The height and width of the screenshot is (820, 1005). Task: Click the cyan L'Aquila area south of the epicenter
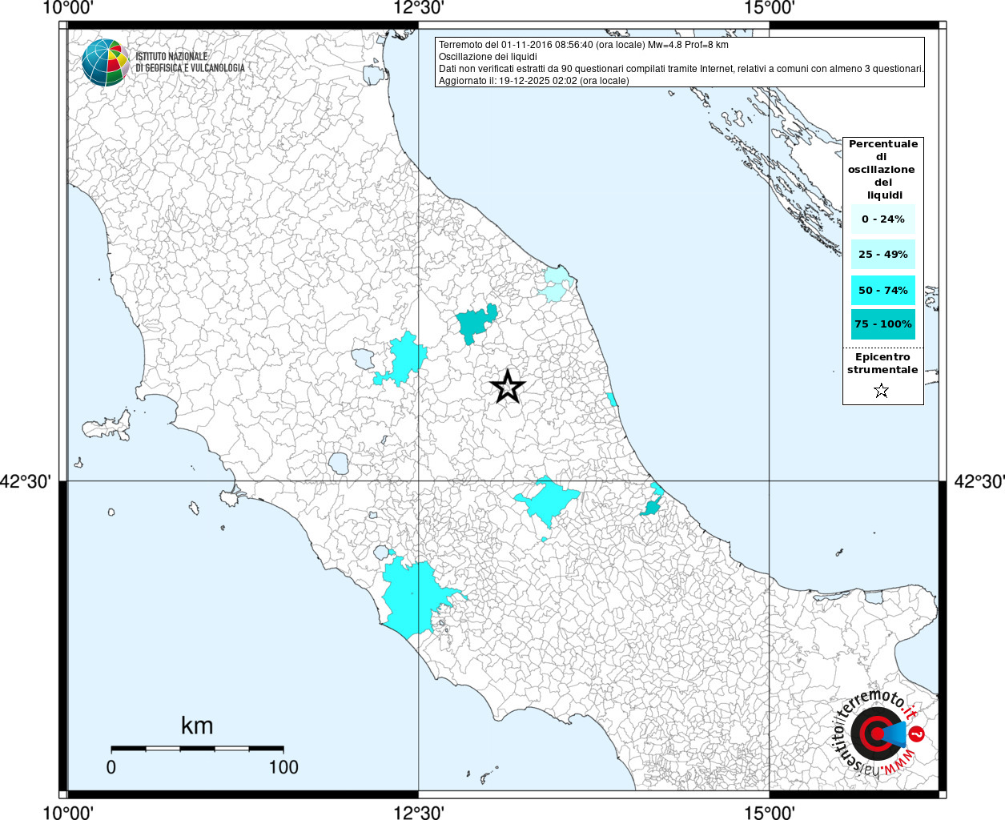click(548, 500)
